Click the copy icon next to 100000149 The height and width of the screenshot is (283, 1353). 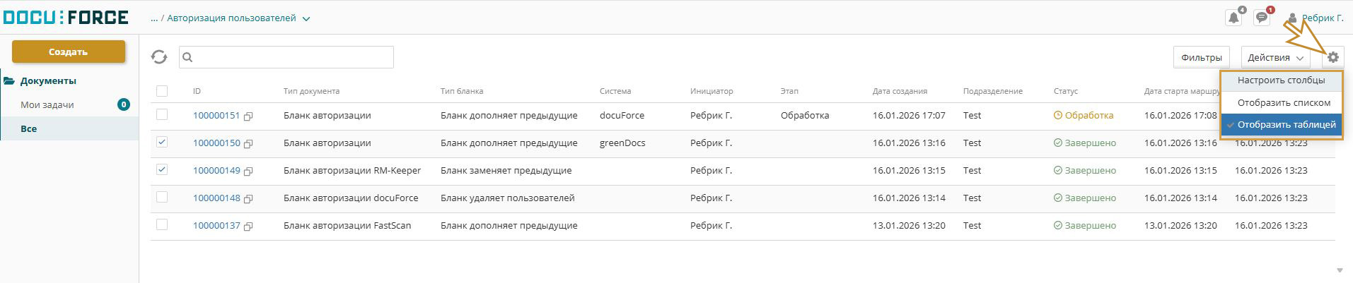[x=248, y=171]
